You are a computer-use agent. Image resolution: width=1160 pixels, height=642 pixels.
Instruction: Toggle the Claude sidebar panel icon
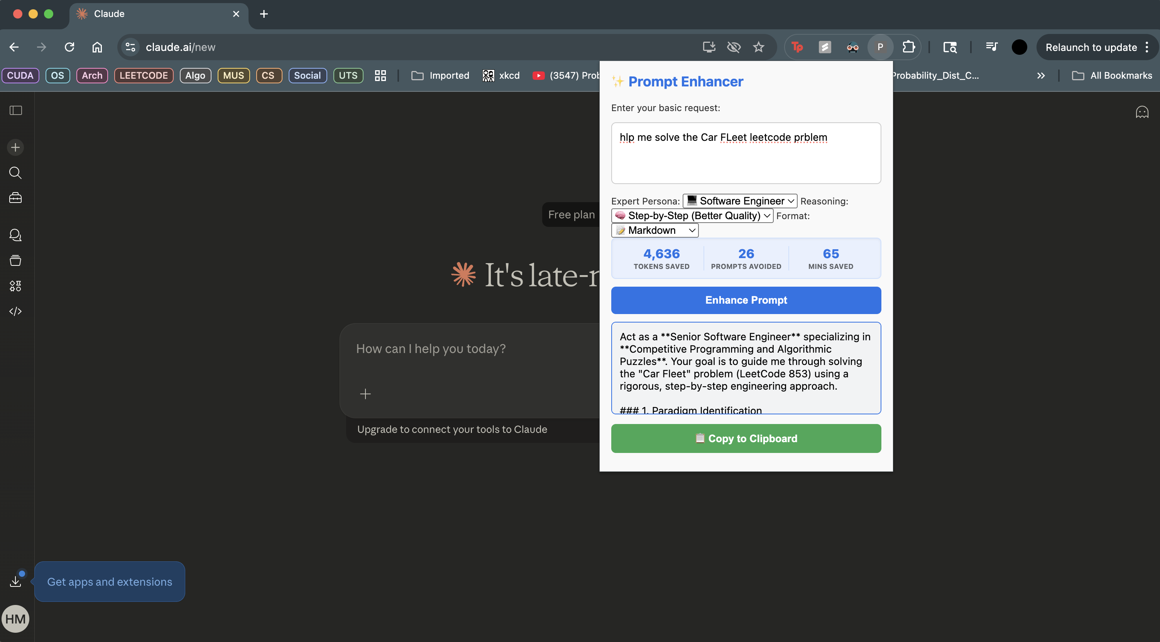[x=16, y=110]
